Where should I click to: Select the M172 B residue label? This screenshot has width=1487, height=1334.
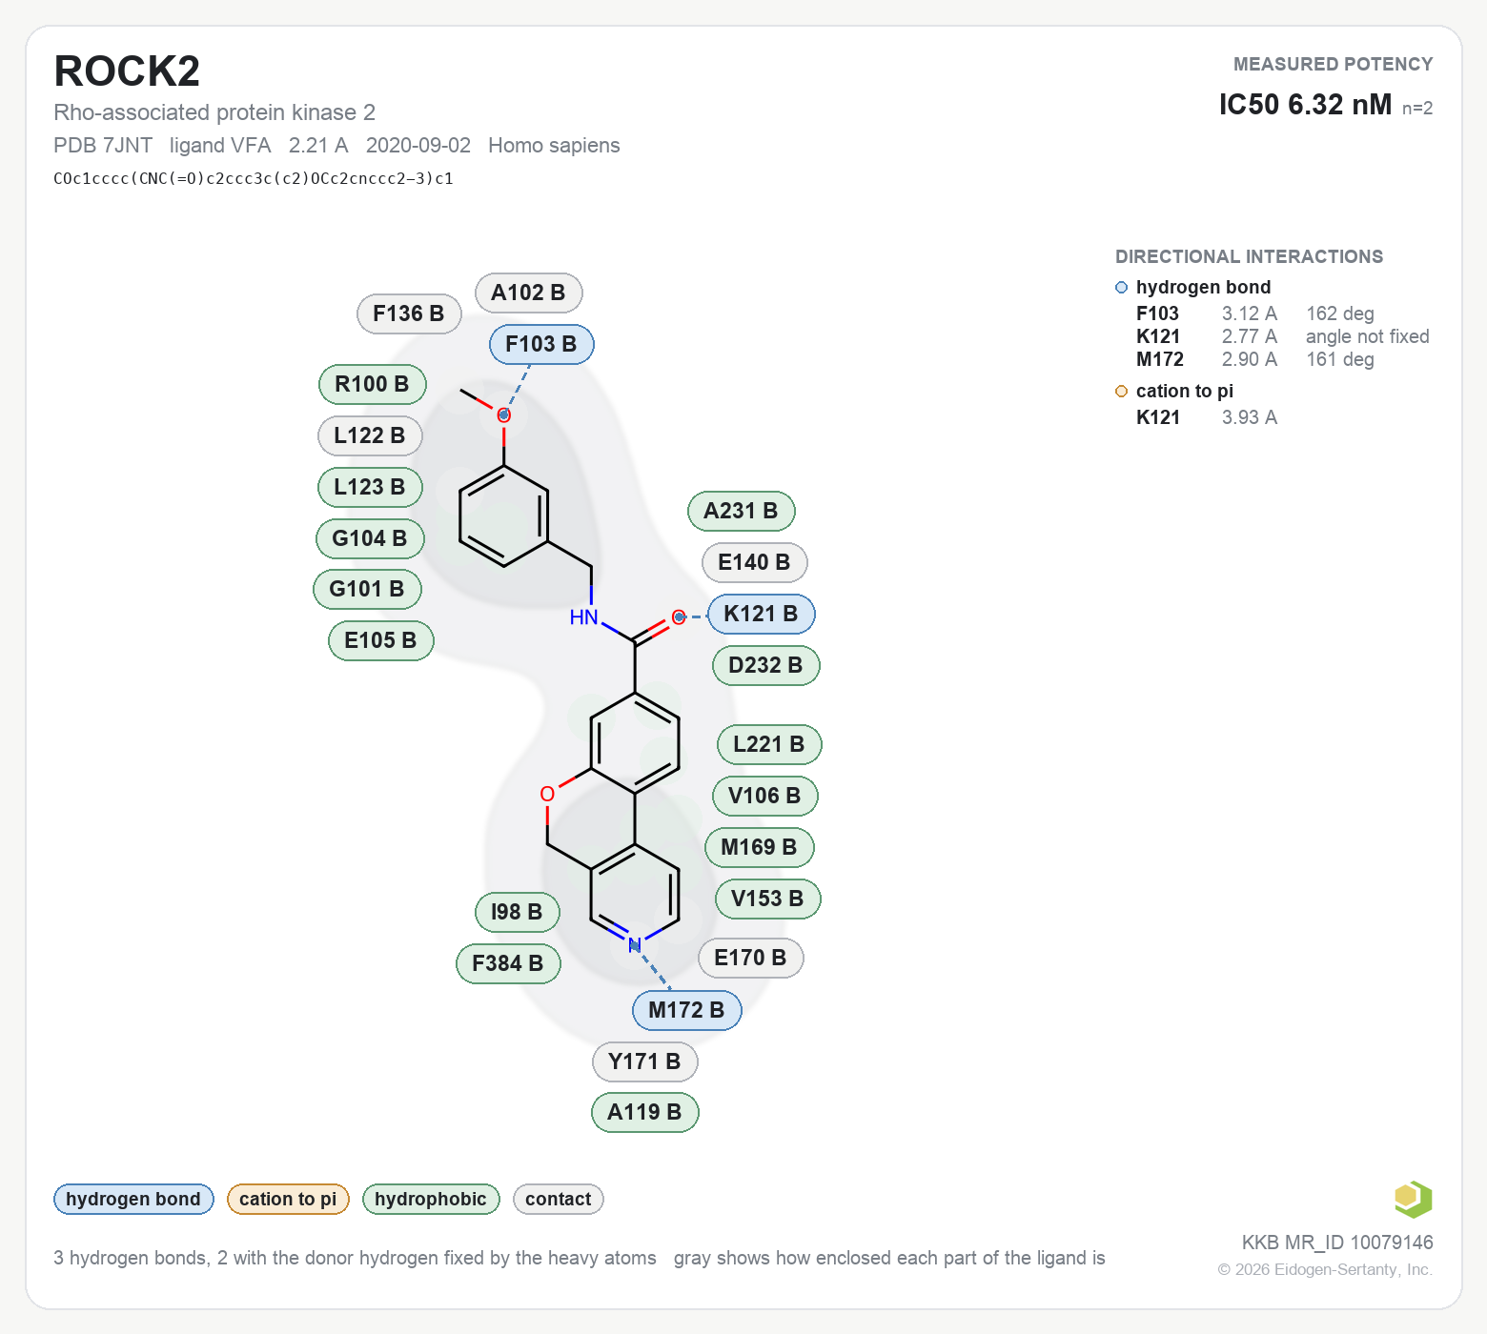(686, 1010)
